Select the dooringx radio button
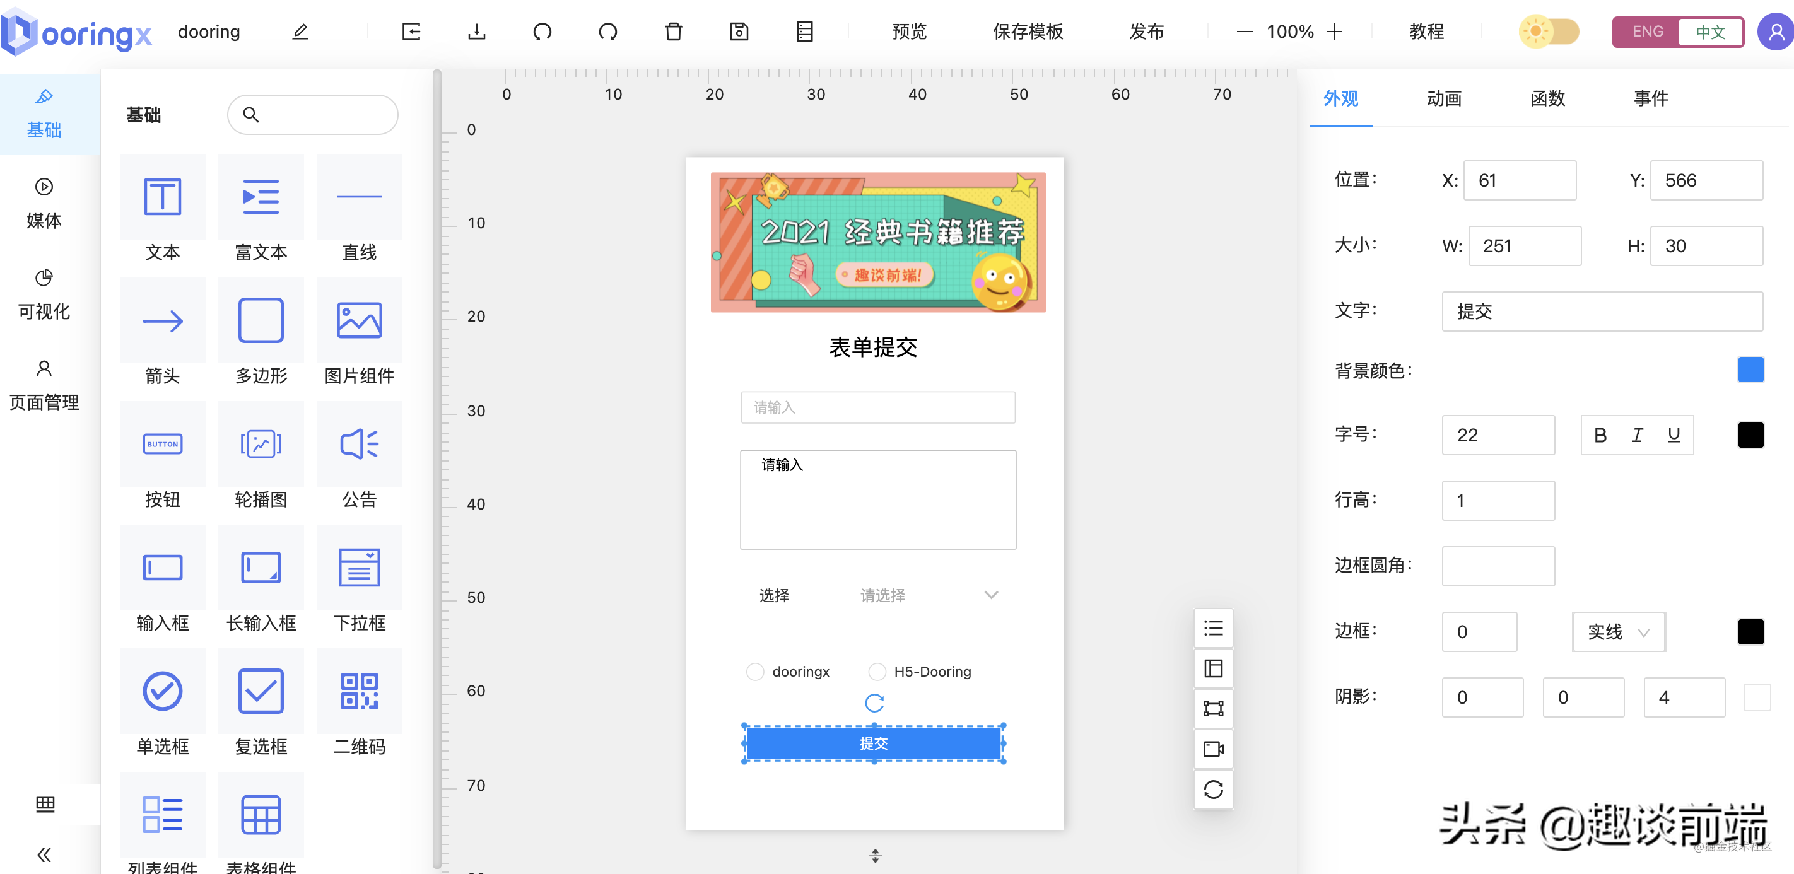This screenshot has height=874, width=1794. click(x=756, y=672)
